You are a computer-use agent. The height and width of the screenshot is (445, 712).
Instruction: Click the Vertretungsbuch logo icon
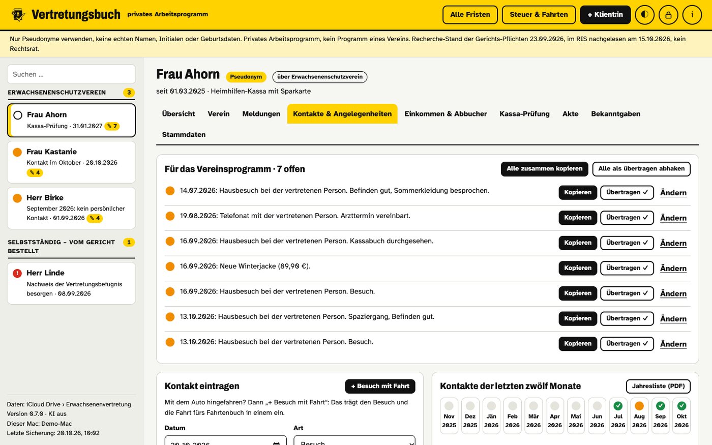point(18,15)
